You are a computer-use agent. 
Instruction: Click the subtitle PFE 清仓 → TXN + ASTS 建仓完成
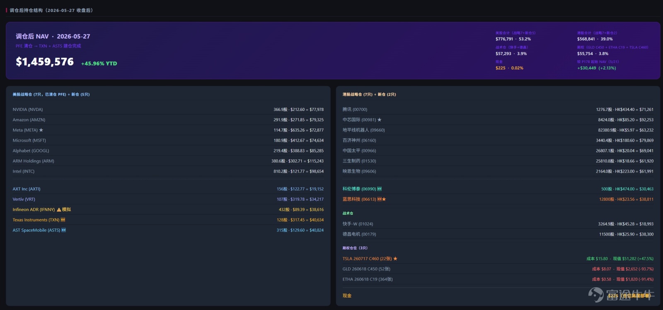pos(48,46)
